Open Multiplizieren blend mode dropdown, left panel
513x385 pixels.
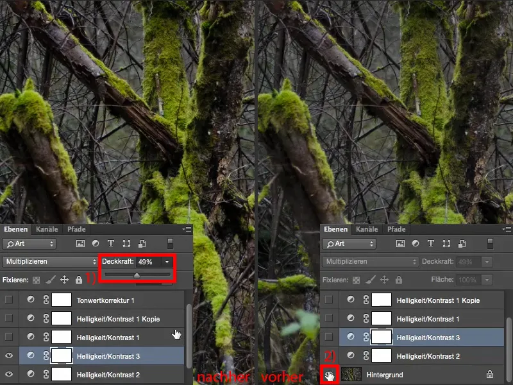(x=50, y=262)
